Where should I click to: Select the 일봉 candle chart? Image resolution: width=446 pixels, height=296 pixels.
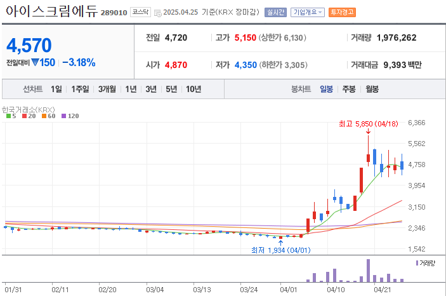click(x=326, y=89)
